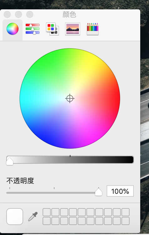Select the color wheel picker tab
Image resolution: width=149 pixels, height=235 pixels.
13,29
